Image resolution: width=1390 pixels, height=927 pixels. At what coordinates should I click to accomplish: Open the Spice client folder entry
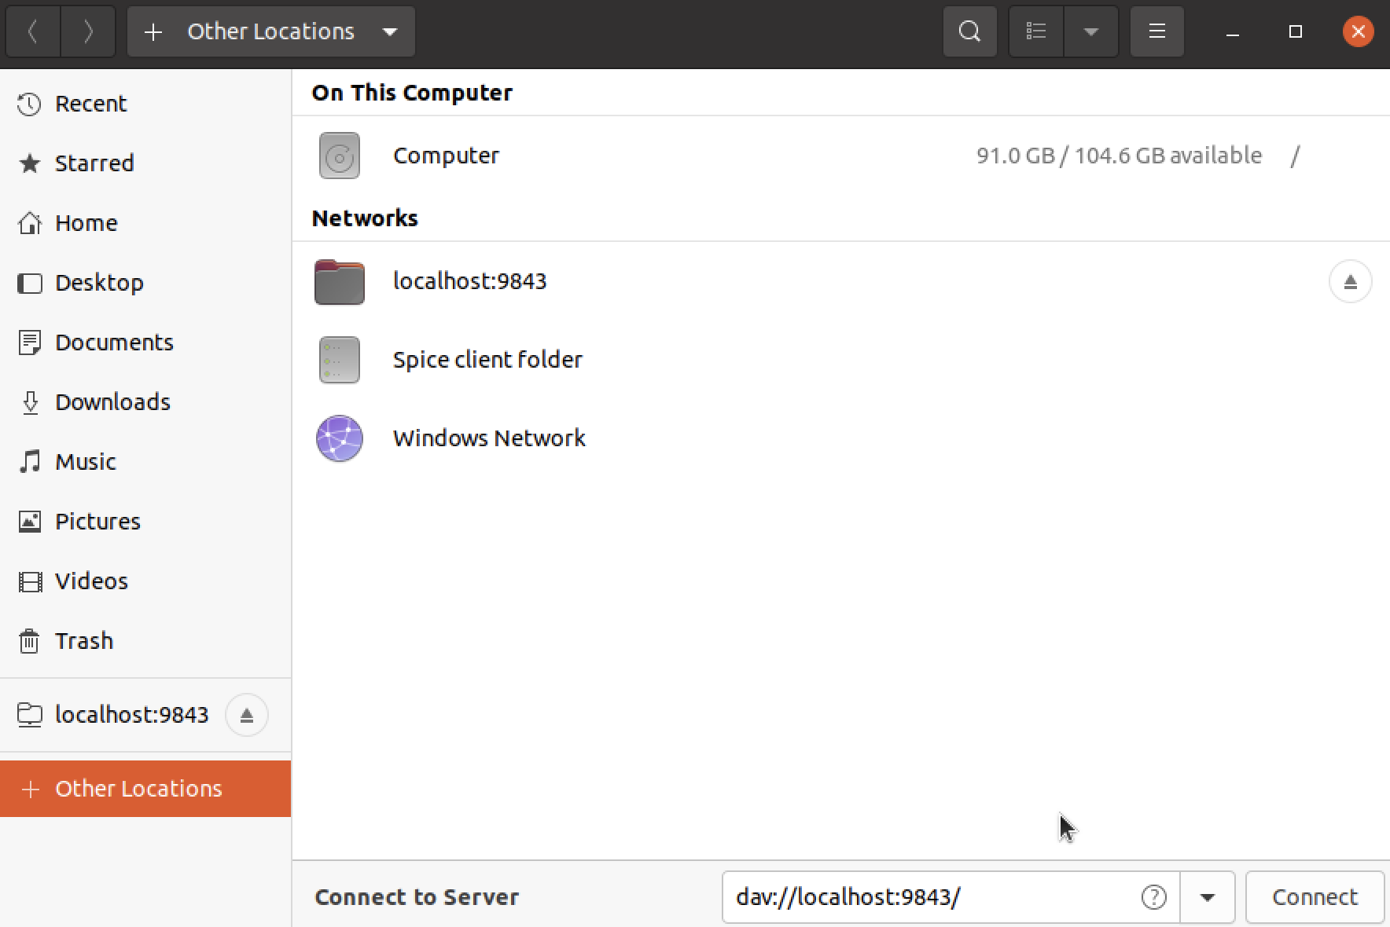tap(841, 360)
